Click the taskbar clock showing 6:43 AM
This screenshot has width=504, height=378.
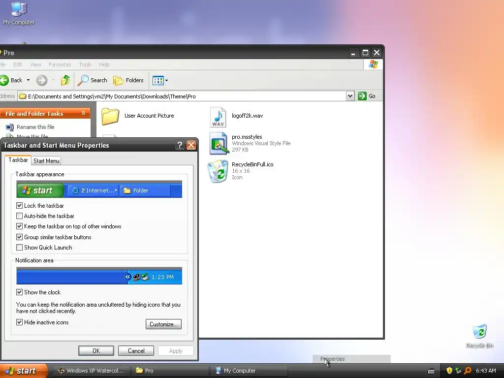(486, 371)
